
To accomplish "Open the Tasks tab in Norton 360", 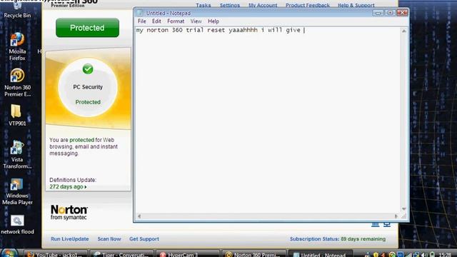I will click(203, 5).
